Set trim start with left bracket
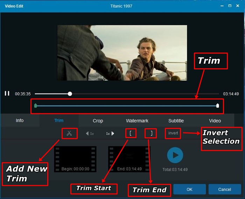The image size is (245, 199). click(x=131, y=133)
